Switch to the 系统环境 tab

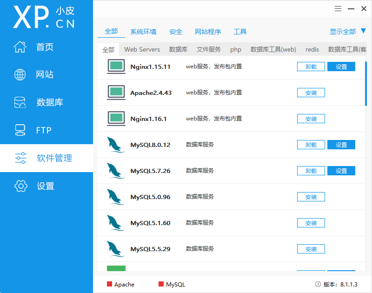pos(143,32)
